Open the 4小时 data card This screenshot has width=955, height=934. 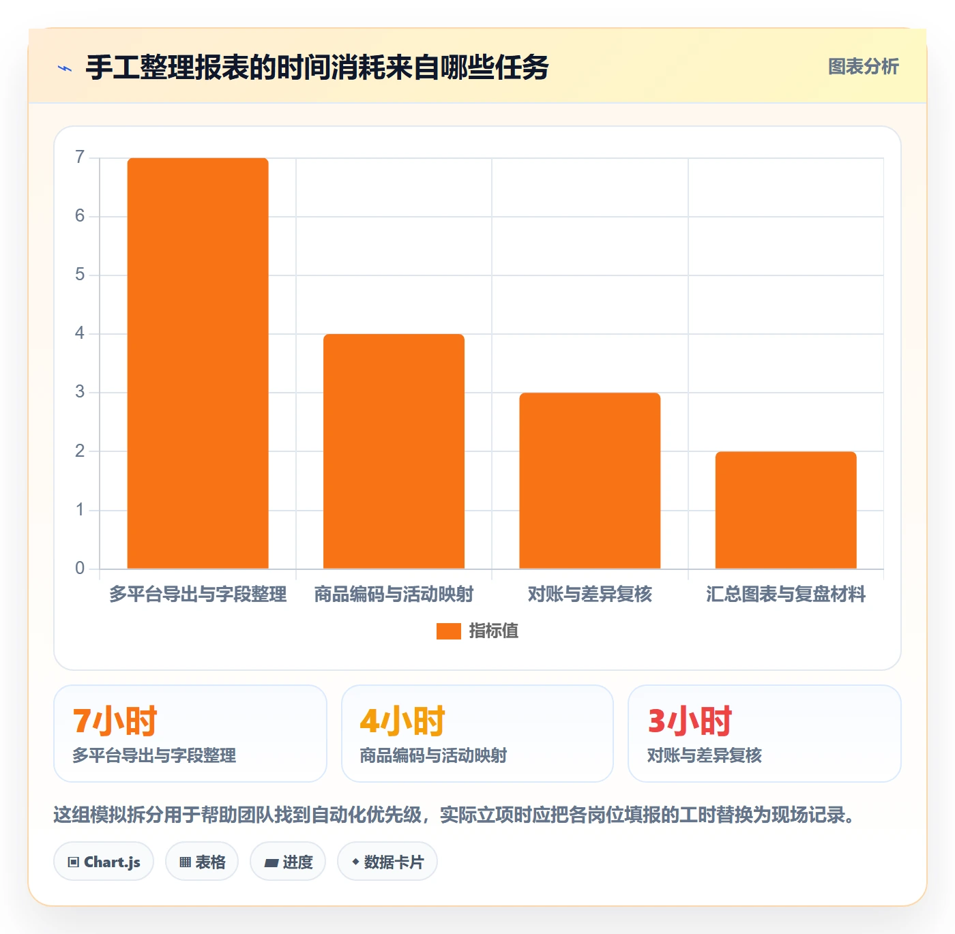pos(477,734)
